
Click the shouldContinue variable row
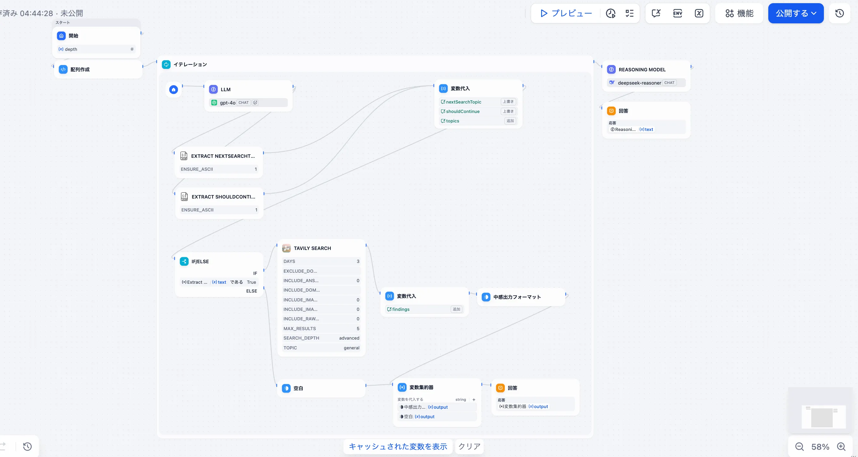click(x=478, y=111)
